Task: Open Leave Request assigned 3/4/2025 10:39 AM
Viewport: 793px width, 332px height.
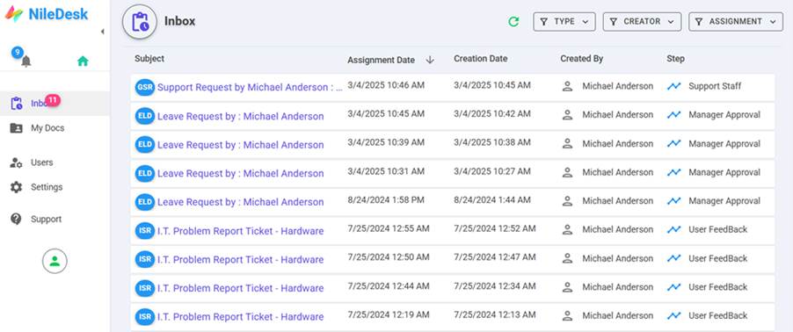Action: 240,145
